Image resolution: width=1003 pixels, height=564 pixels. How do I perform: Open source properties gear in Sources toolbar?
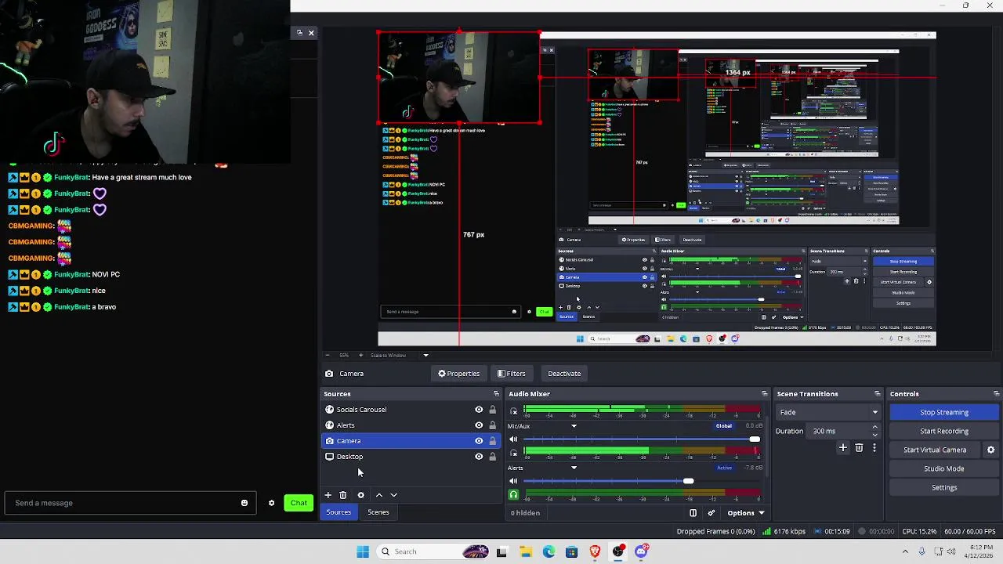click(360, 495)
